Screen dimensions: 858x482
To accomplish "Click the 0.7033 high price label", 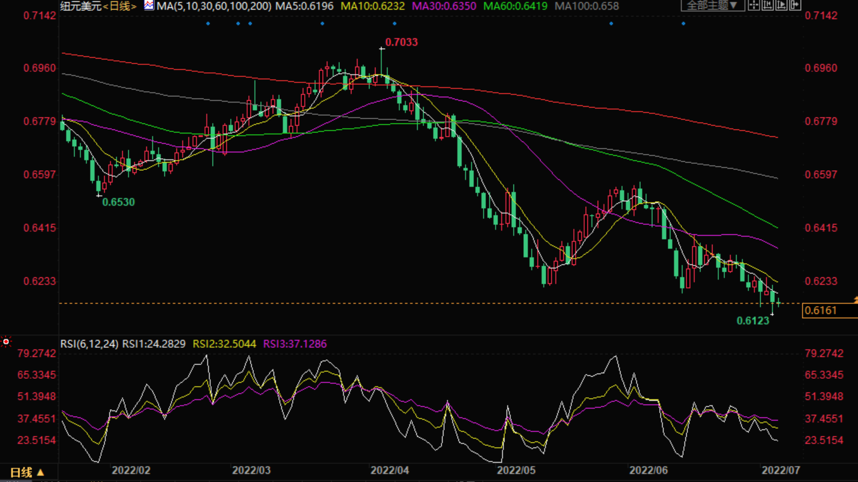I will [401, 42].
